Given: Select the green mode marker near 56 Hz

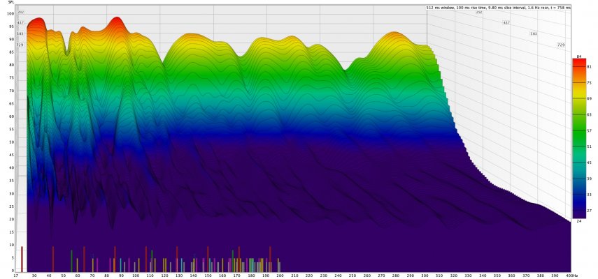Looking at the screenshot, I should point(71,261).
